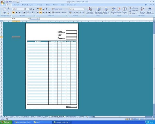The image size is (155, 124).
Task: Activate the Format Painter brush
Action: coord(9,13)
